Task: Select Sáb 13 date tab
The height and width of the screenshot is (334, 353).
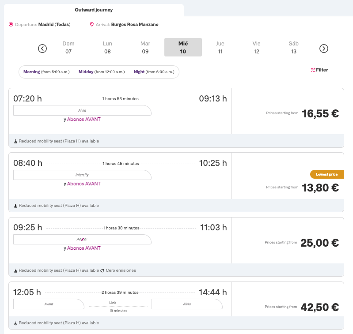Action: pyautogui.click(x=293, y=47)
